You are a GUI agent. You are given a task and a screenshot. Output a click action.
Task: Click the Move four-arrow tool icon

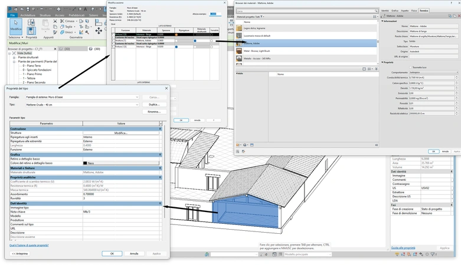pos(99,30)
